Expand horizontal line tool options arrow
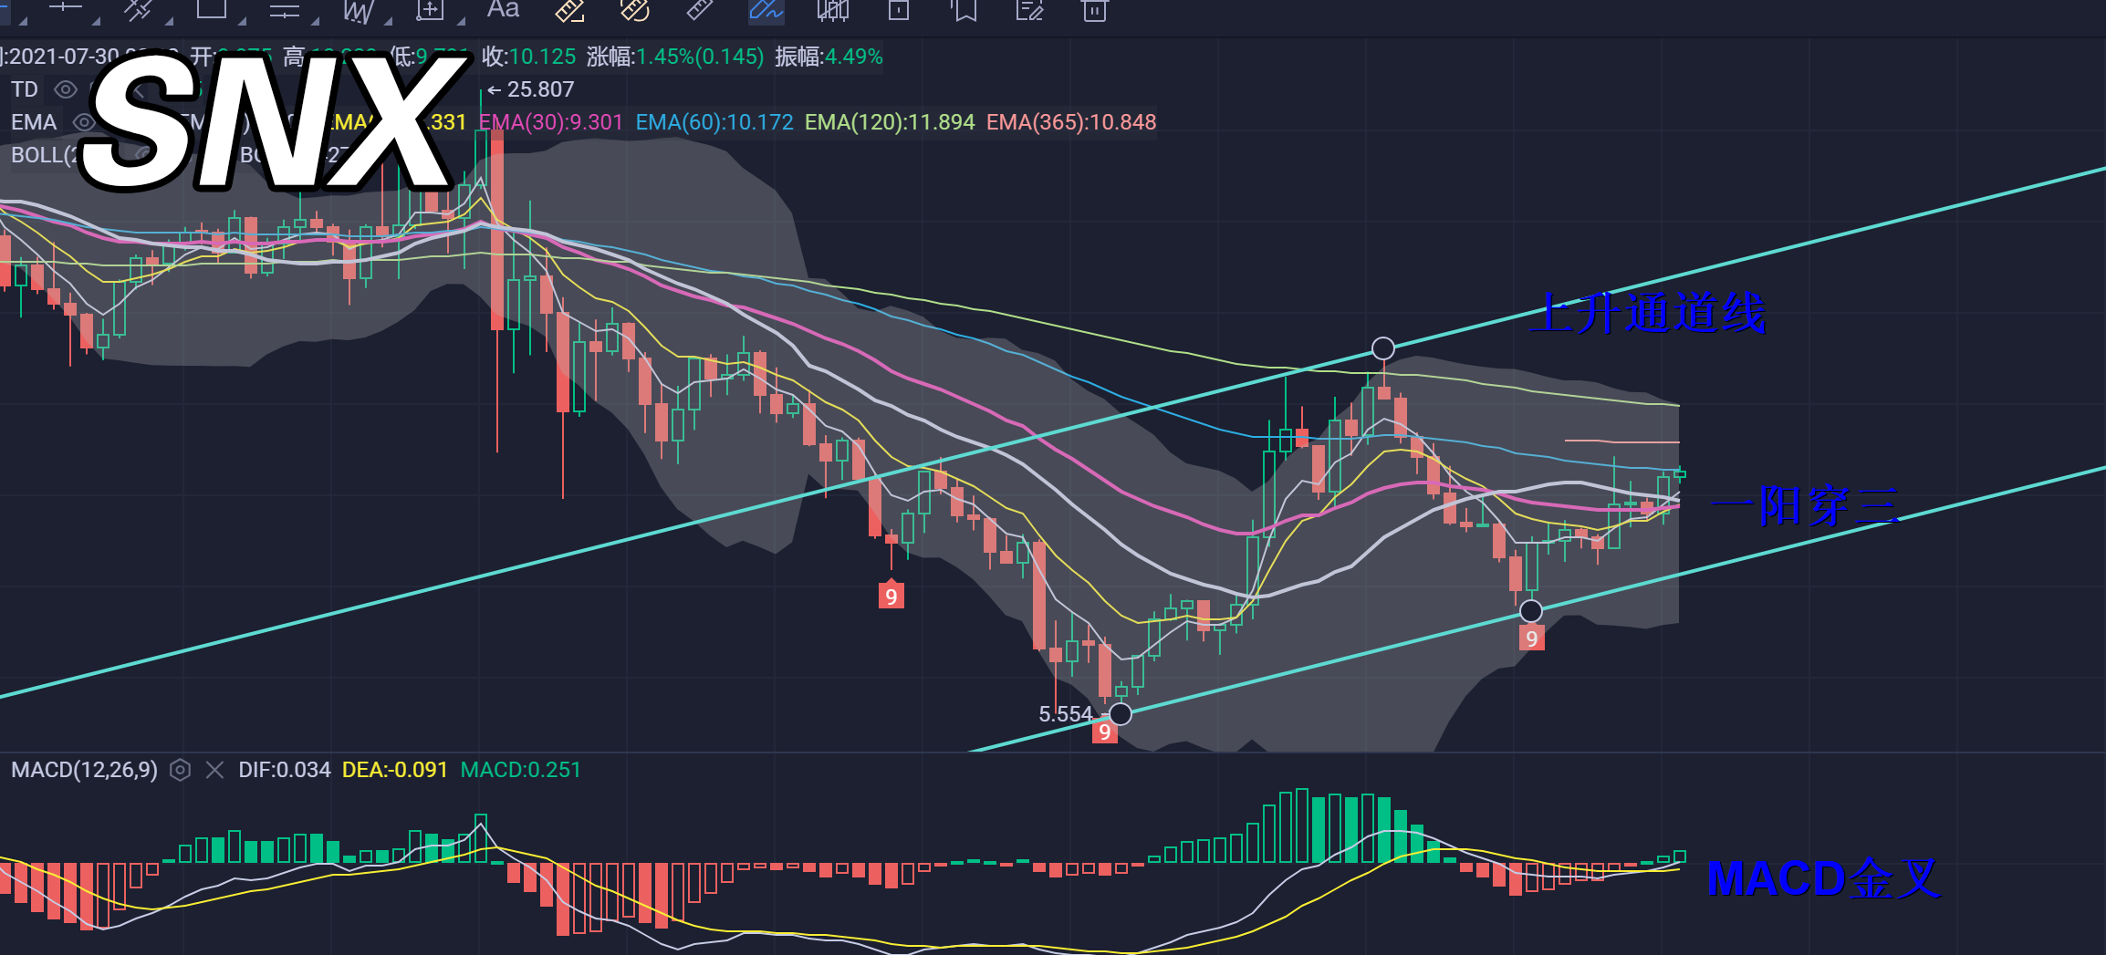This screenshot has width=2106, height=955. [96, 20]
